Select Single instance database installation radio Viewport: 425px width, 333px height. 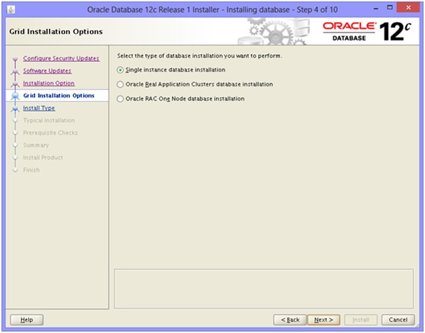120,70
